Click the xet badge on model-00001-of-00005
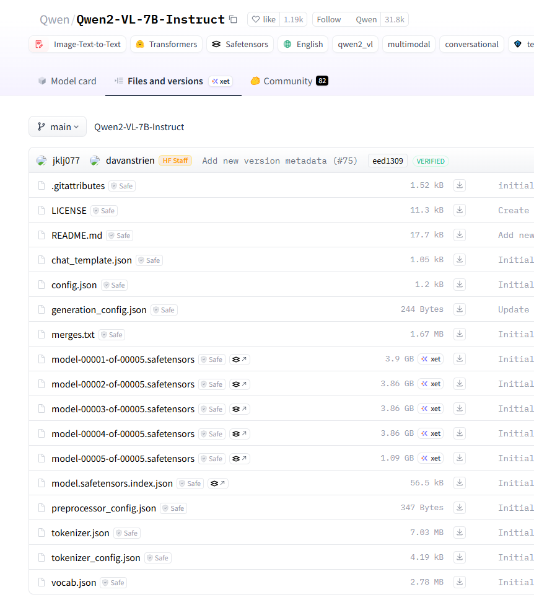Image resolution: width=534 pixels, height=610 pixels. (431, 359)
